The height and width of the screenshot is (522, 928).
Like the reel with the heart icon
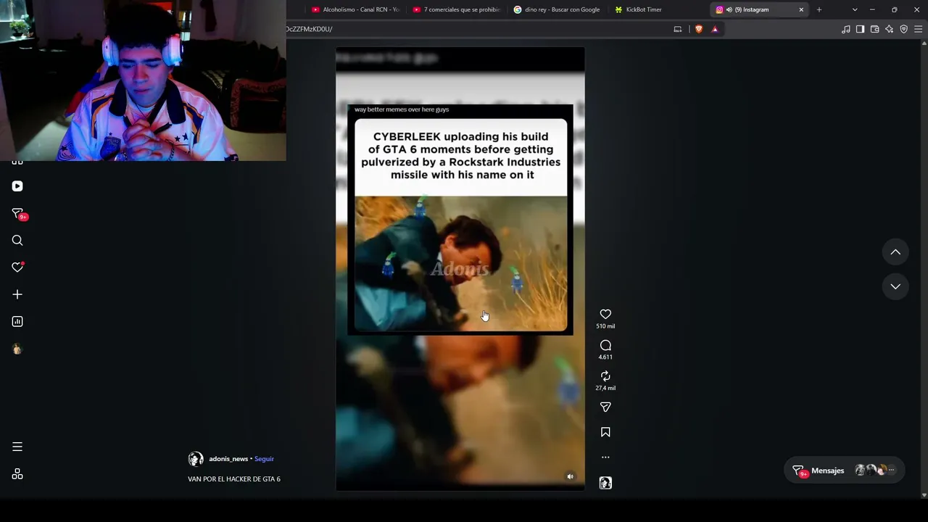605,314
